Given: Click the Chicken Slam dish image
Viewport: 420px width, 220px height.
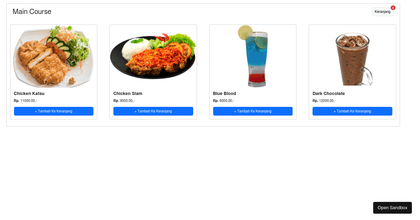Looking at the screenshot, I should point(153,56).
